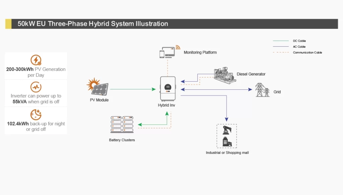Click the moon and stars backup icon

pyautogui.click(x=36, y=115)
